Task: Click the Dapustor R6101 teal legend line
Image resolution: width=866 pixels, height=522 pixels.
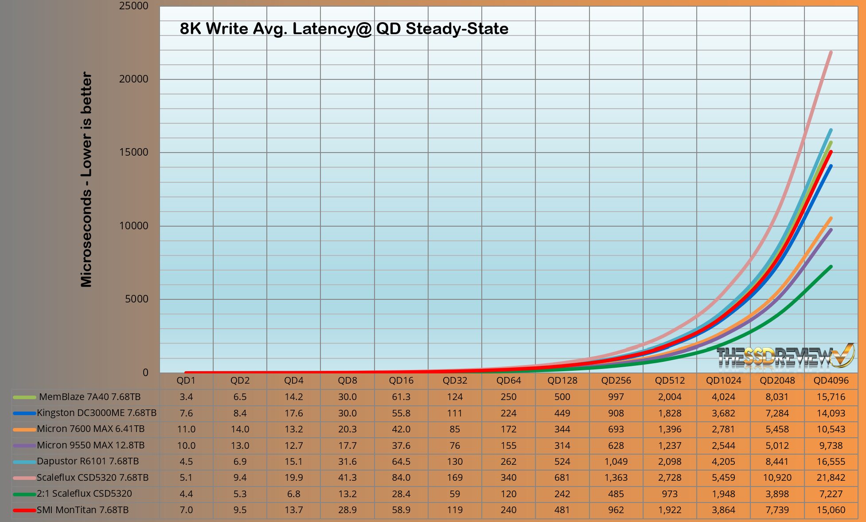Action: click(x=24, y=462)
